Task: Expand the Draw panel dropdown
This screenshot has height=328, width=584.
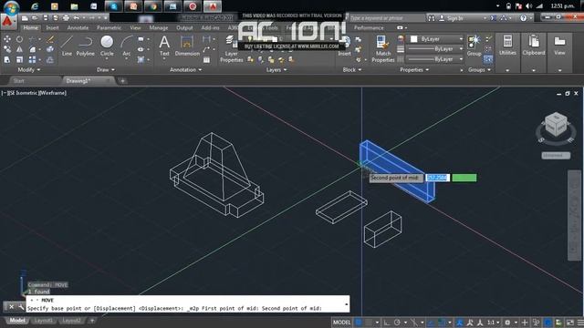Action: pyautogui.click(x=106, y=69)
